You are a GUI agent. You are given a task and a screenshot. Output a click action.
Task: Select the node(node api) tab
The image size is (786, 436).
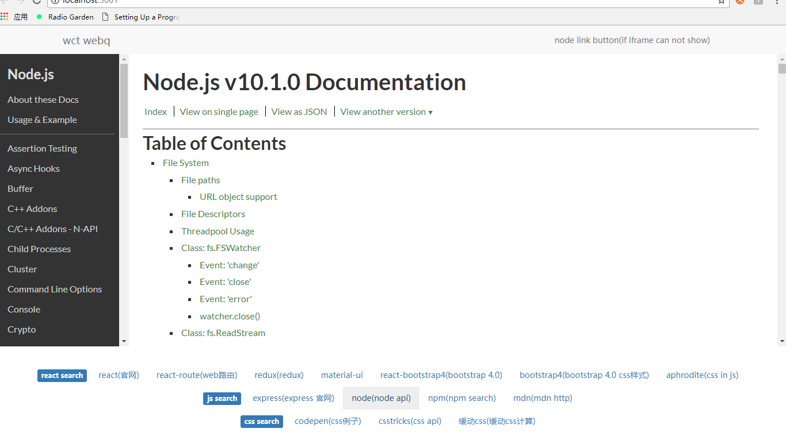click(381, 398)
